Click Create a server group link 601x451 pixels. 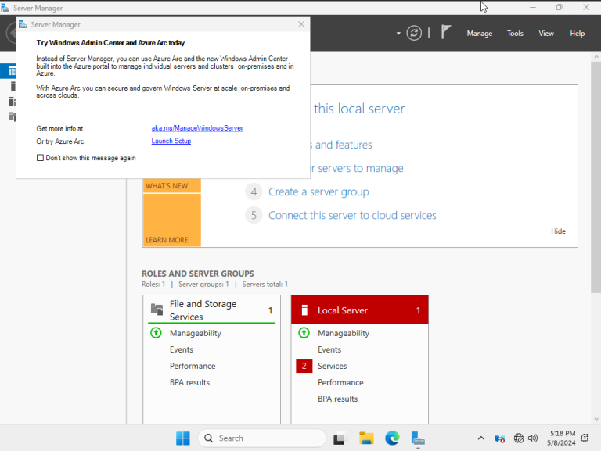tap(318, 191)
